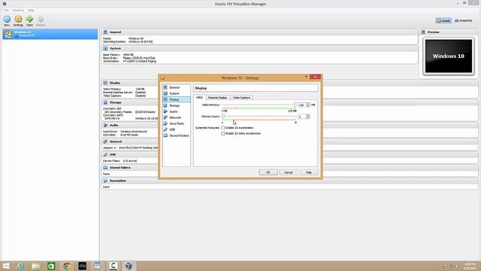Close the Windows 10 Settings dialog

[x=315, y=77]
